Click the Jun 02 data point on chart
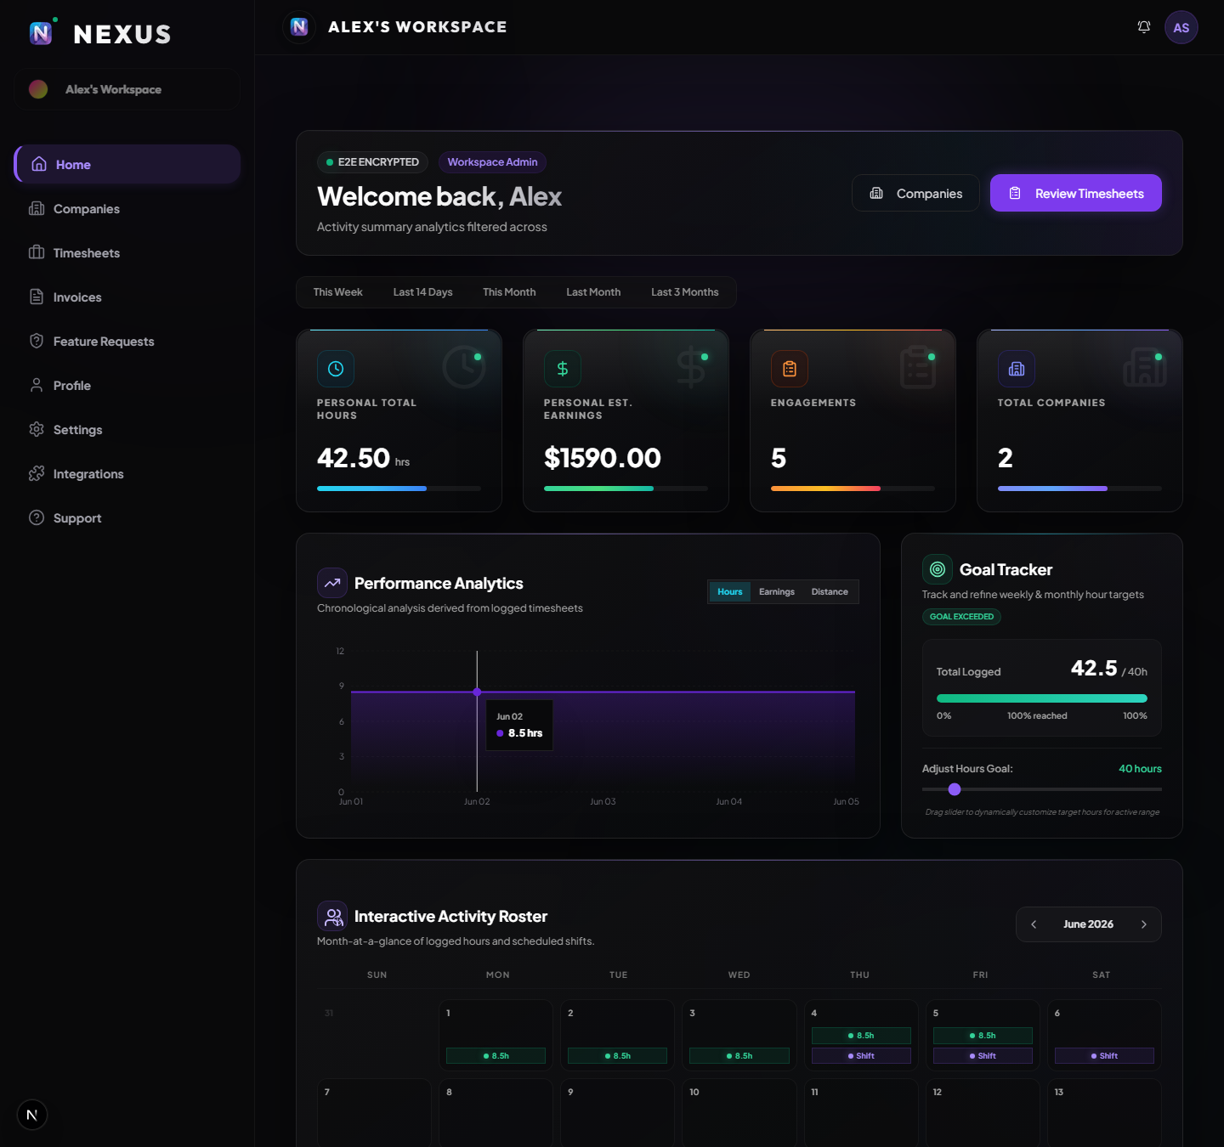 pyautogui.click(x=477, y=692)
